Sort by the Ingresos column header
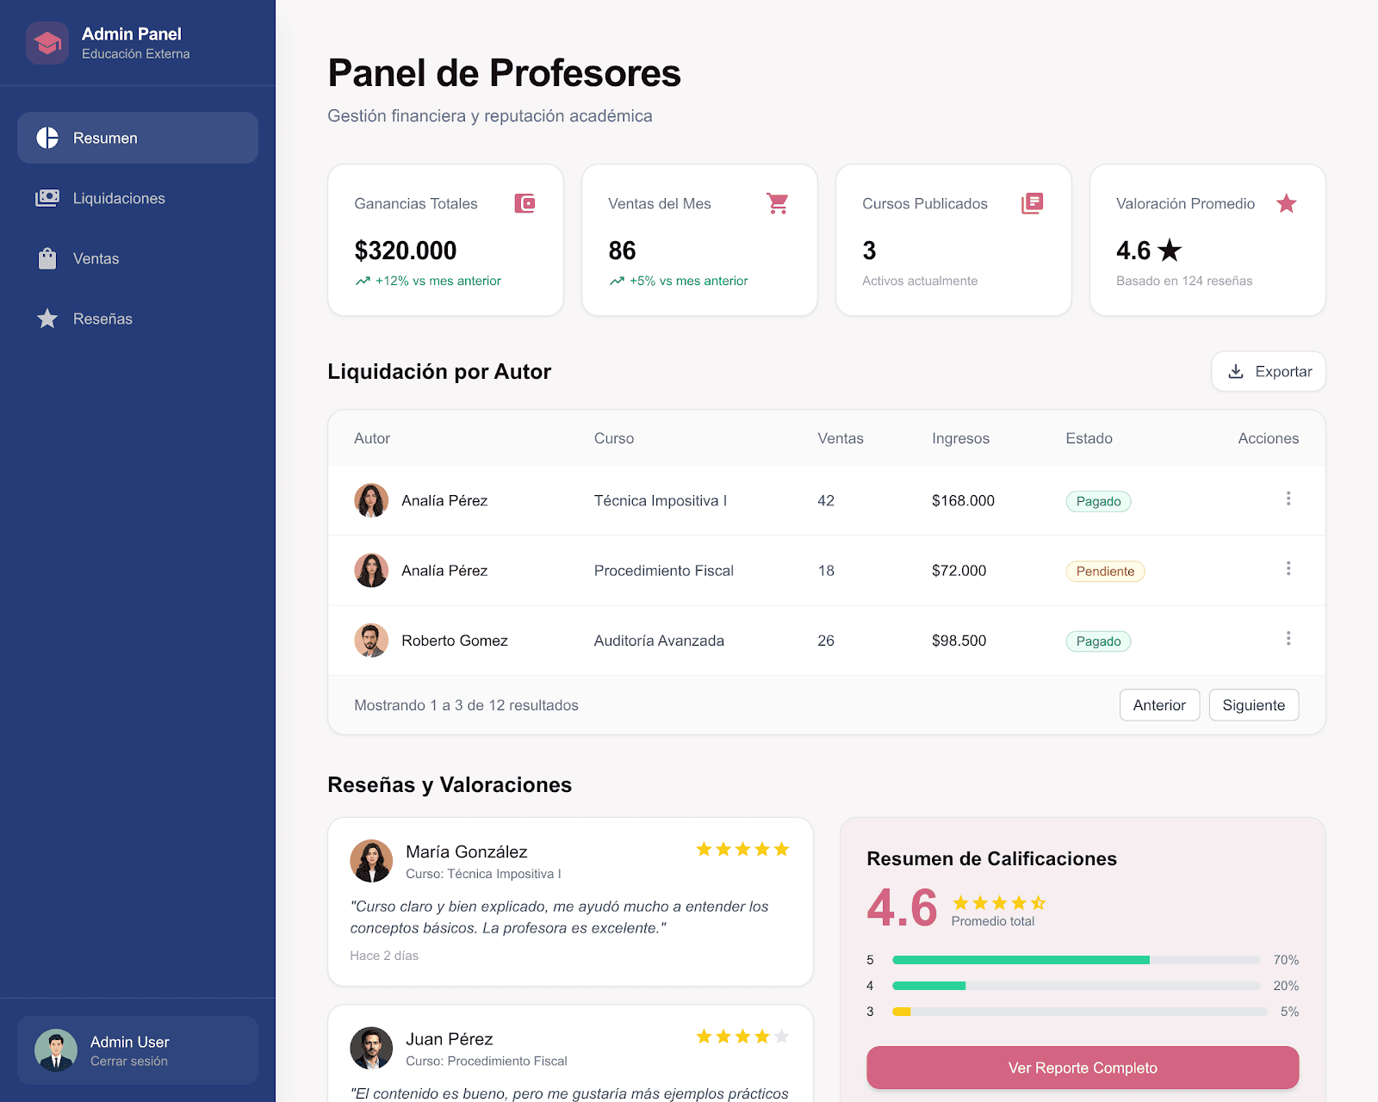Screen dimensions: 1378x1102 (x=960, y=438)
